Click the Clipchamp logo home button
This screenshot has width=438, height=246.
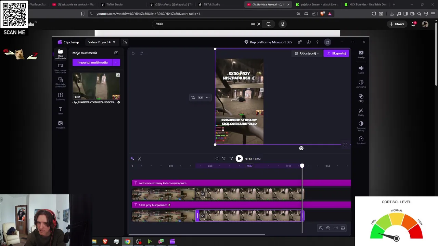(x=68, y=42)
